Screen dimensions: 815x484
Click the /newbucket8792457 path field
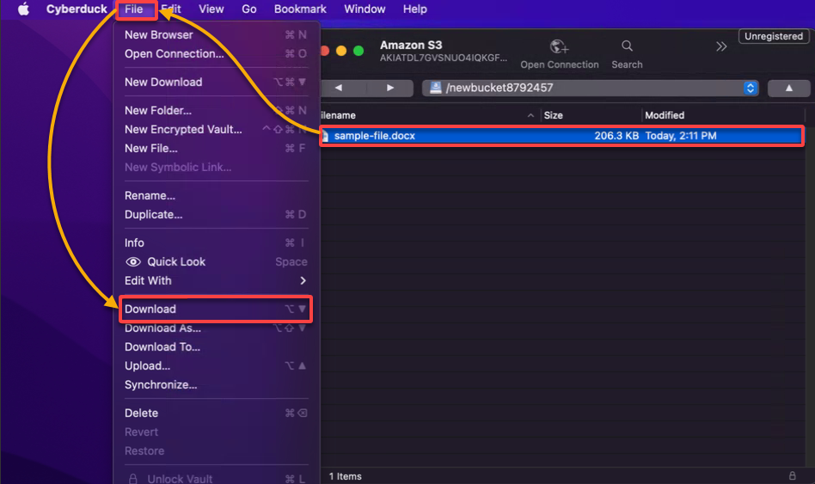pyautogui.click(x=590, y=88)
